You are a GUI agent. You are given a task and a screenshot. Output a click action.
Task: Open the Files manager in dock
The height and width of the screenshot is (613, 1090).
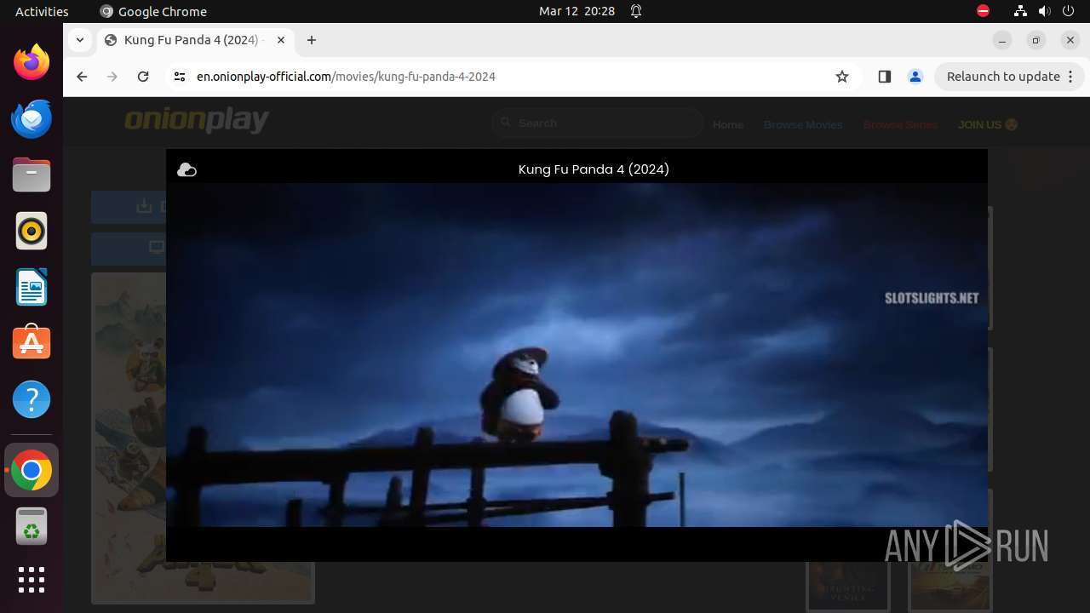click(x=32, y=175)
